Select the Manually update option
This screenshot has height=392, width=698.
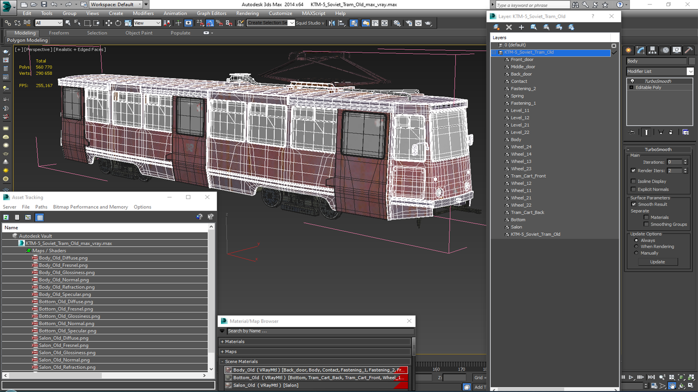(636, 253)
